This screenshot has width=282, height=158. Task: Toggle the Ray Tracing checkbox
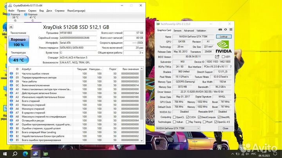point(187,122)
